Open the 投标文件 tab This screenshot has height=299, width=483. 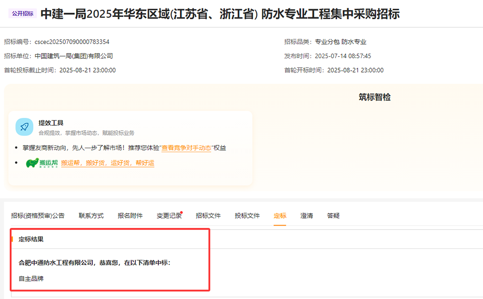click(x=247, y=216)
